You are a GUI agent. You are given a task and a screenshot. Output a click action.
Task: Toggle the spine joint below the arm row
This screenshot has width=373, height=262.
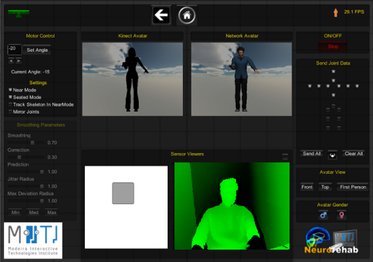333,95
